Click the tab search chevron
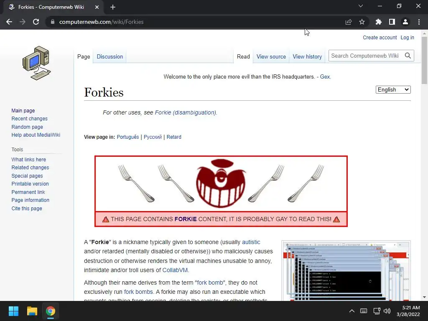428x321 pixels. point(361,6)
